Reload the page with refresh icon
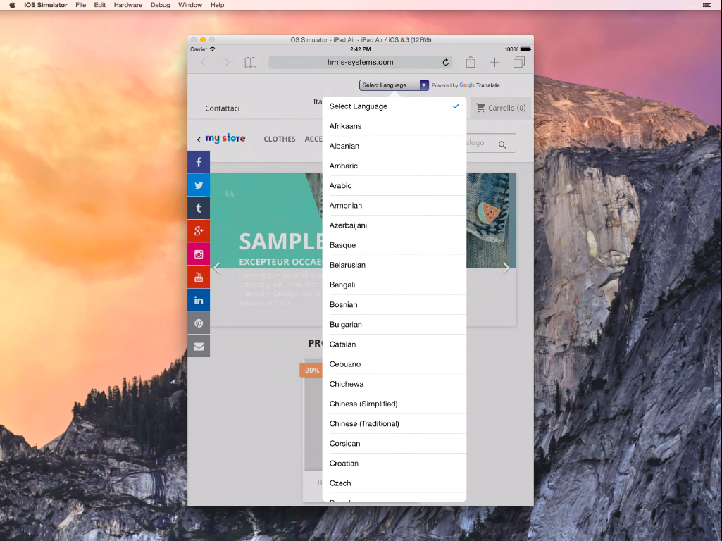Image resolution: width=722 pixels, height=541 pixels. click(x=445, y=62)
